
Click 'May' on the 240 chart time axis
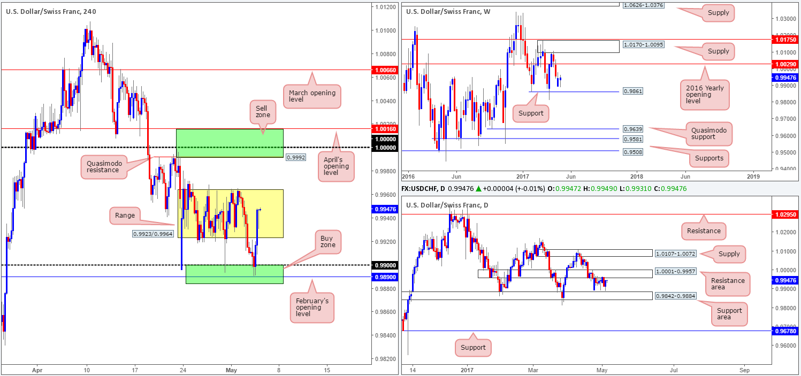[x=231, y=370]
